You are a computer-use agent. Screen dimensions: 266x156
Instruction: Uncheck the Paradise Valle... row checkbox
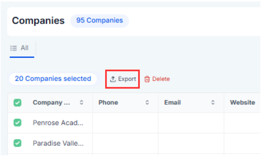pyautogui.click(x=18, y=143)
